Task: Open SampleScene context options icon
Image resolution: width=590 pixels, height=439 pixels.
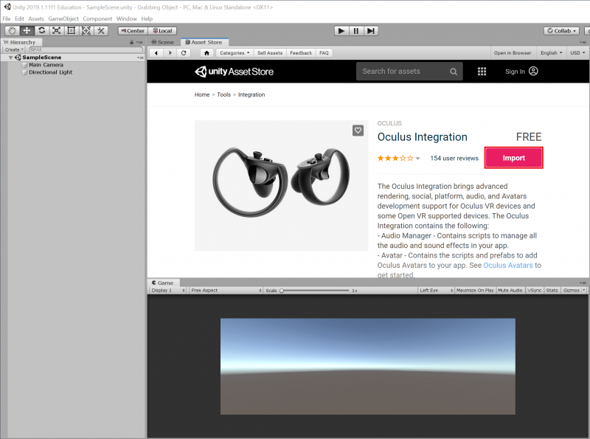Action: click(140, 58)
